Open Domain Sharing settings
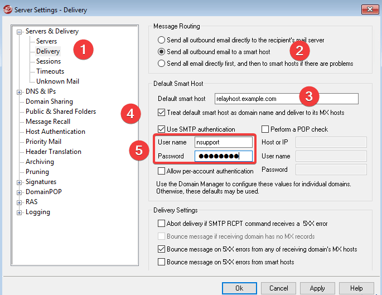This screenshot has height=295, width=382. coord(49,101)
